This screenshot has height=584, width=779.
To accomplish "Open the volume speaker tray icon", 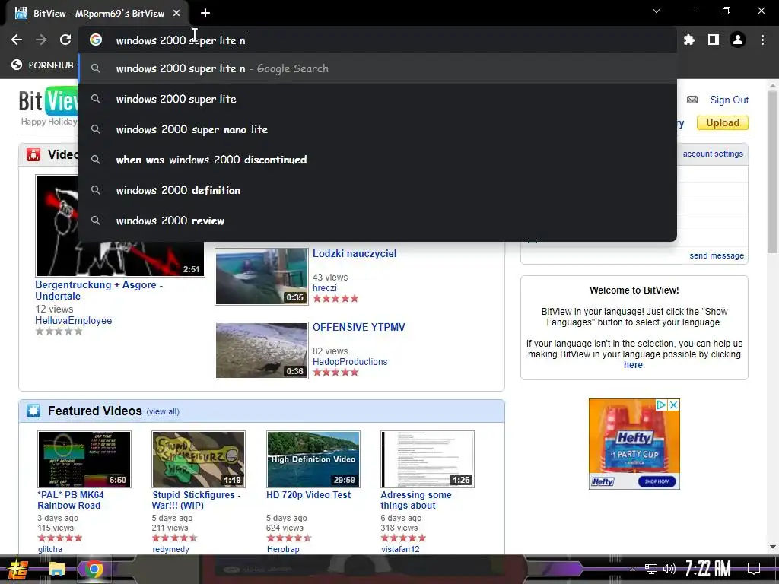I will coord(669,569).
